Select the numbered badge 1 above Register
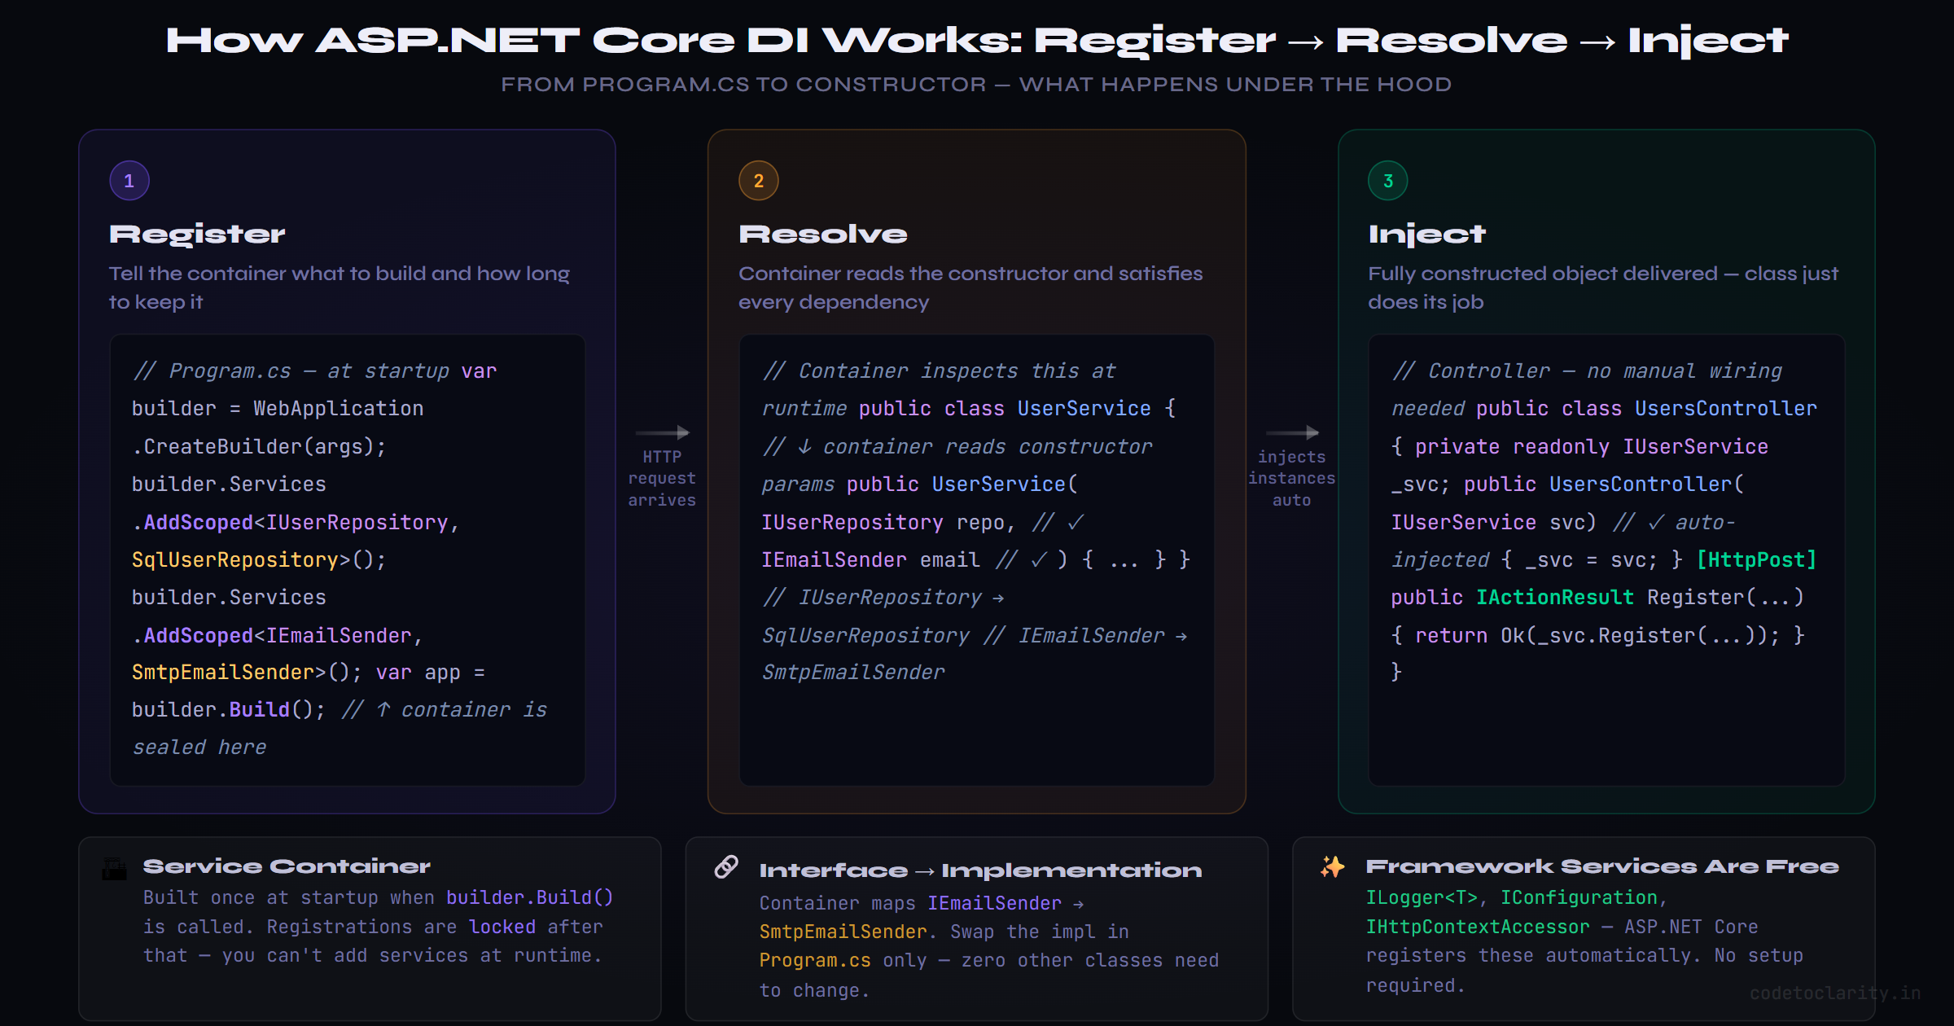This screenshot has height=1026, width=1954. pyautogui.click(x=129, y=180)
